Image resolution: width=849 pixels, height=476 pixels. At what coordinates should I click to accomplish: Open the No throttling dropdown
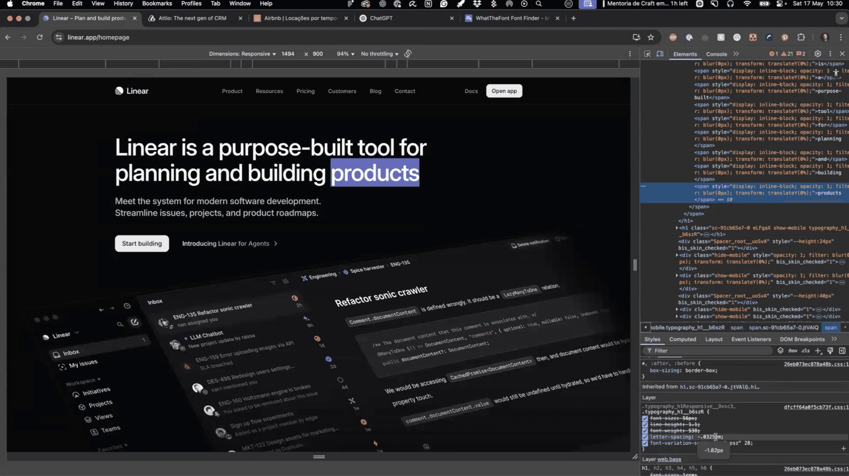379,54
